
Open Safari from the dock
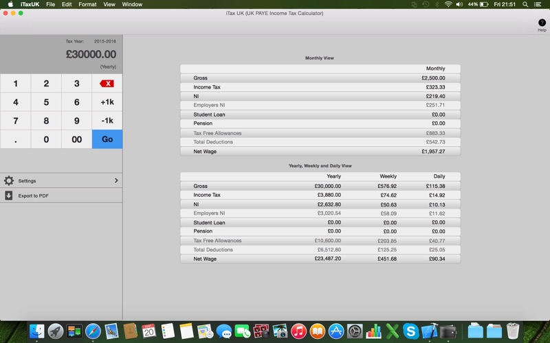pyautogui.click(x=93, y=331)
